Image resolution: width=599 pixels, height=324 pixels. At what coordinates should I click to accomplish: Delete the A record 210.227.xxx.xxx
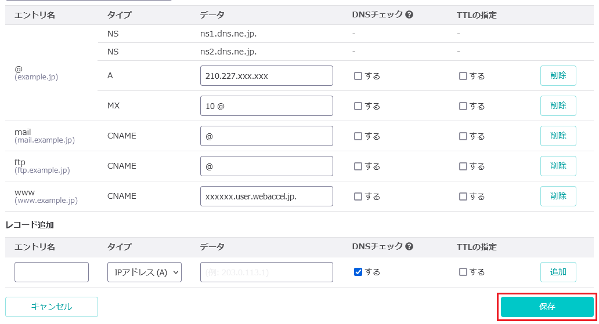(x=558, y=75)
